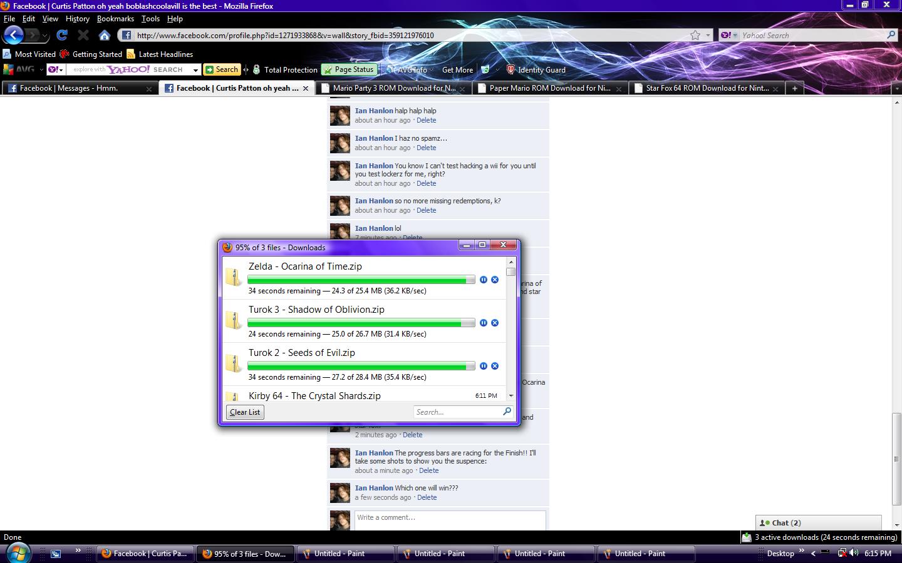The image size is (902, 563).
Task: Open the Latest Headlines feed bookmark
Action: click(x=160, y=54)
